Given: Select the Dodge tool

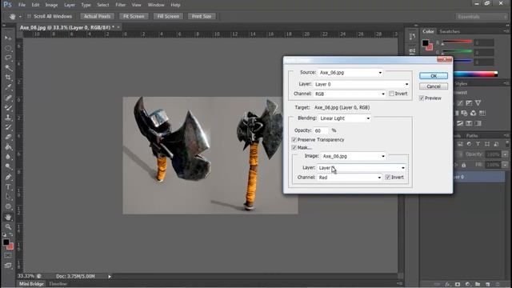Looking at the screenshot, I should pos(8,166).
